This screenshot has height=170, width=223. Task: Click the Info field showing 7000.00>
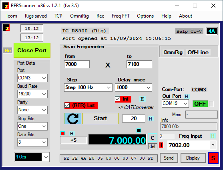tap(189, 127)
